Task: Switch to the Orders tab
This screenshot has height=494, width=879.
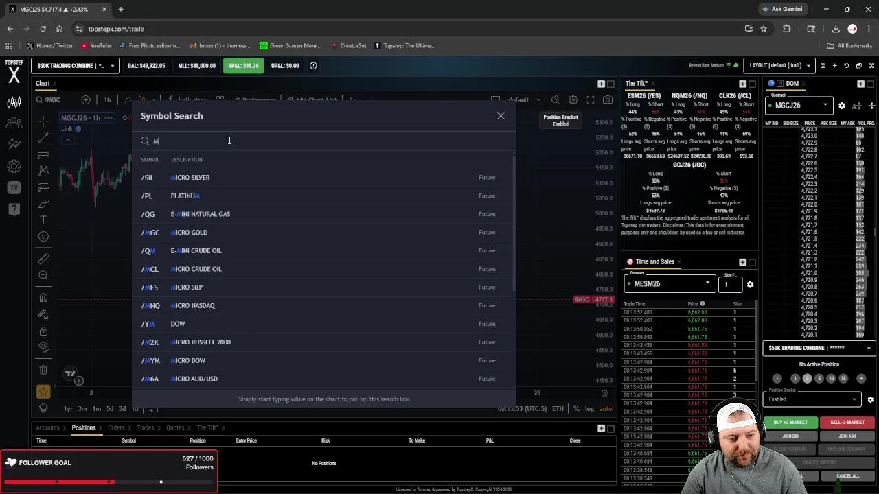Action: coord(115,427)
